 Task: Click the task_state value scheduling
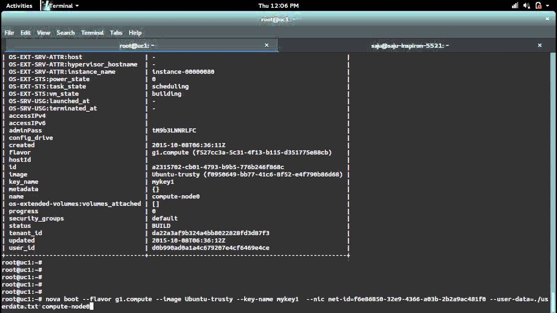point(170,87)
